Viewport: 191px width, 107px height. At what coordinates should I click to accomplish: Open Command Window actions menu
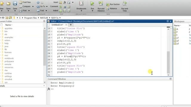(x=170, y=79)
